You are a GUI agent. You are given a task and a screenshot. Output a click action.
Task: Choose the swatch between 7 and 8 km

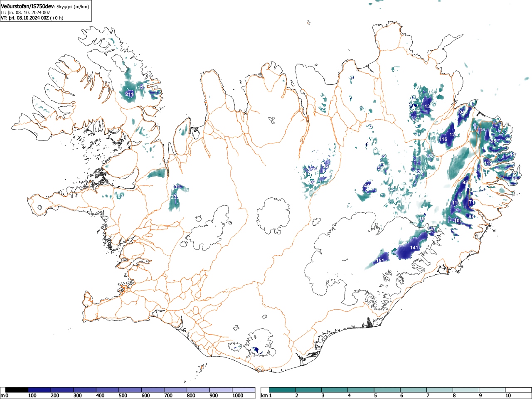[x=440, y=390]
